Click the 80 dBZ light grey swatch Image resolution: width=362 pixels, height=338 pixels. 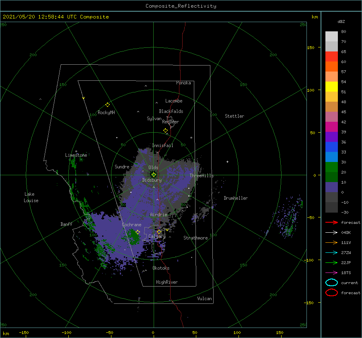(331, 36)
